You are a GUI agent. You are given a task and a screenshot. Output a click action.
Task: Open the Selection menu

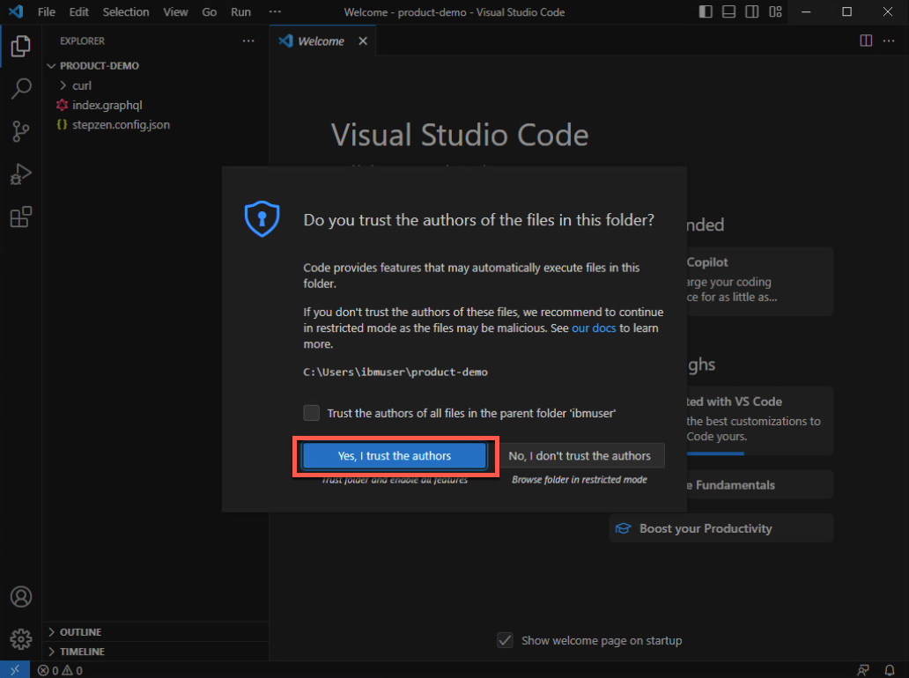click(x=126, y=12)
